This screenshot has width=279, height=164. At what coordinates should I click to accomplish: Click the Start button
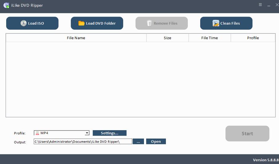pyautogui.click(x=247, y=134)
